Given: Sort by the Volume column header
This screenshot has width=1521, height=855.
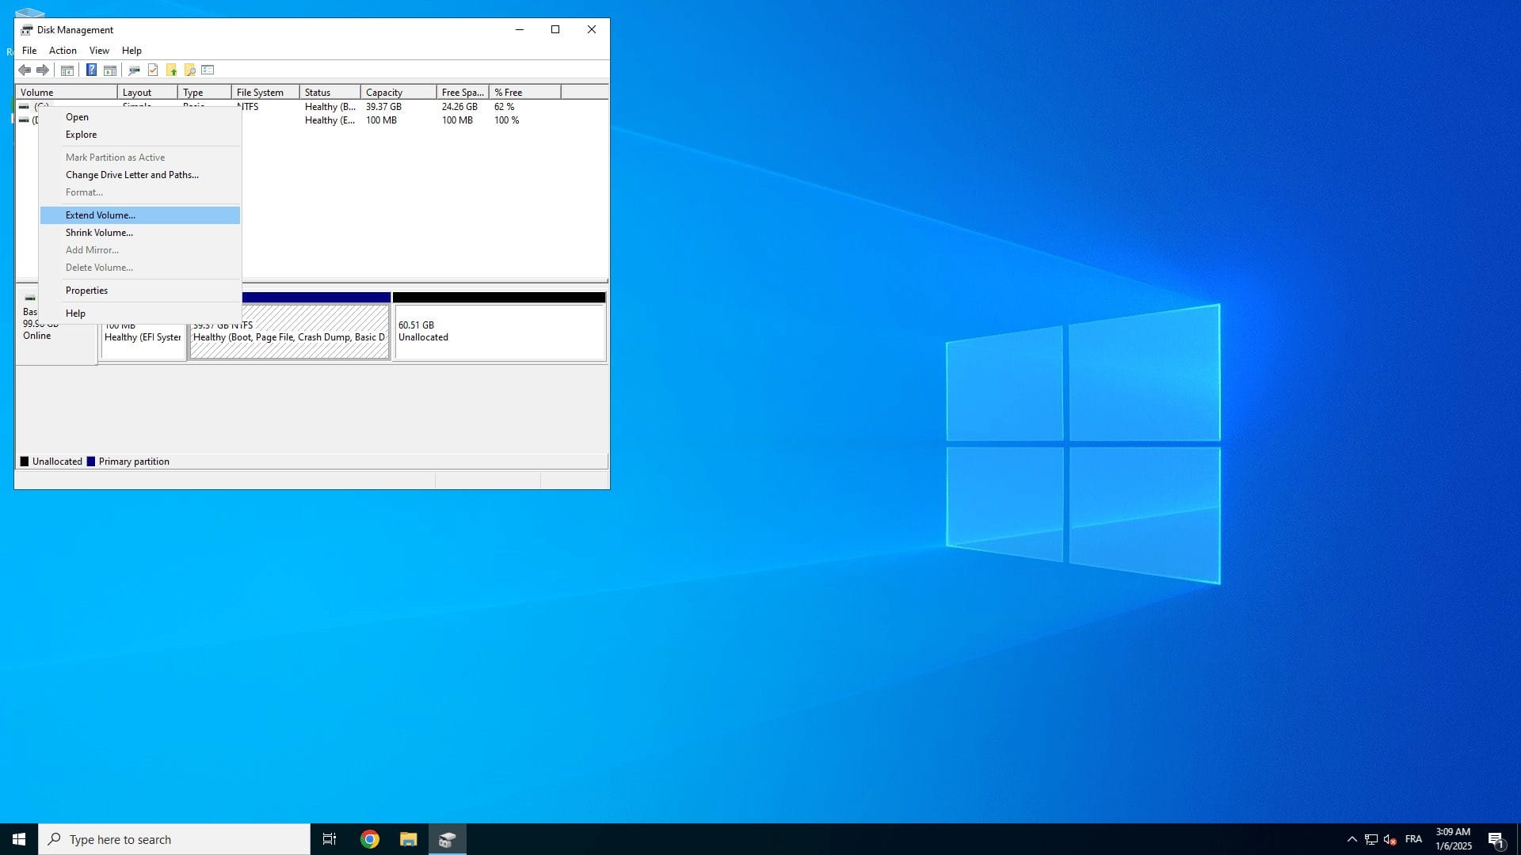Looking at the screenshot, I should coord(67,93).
